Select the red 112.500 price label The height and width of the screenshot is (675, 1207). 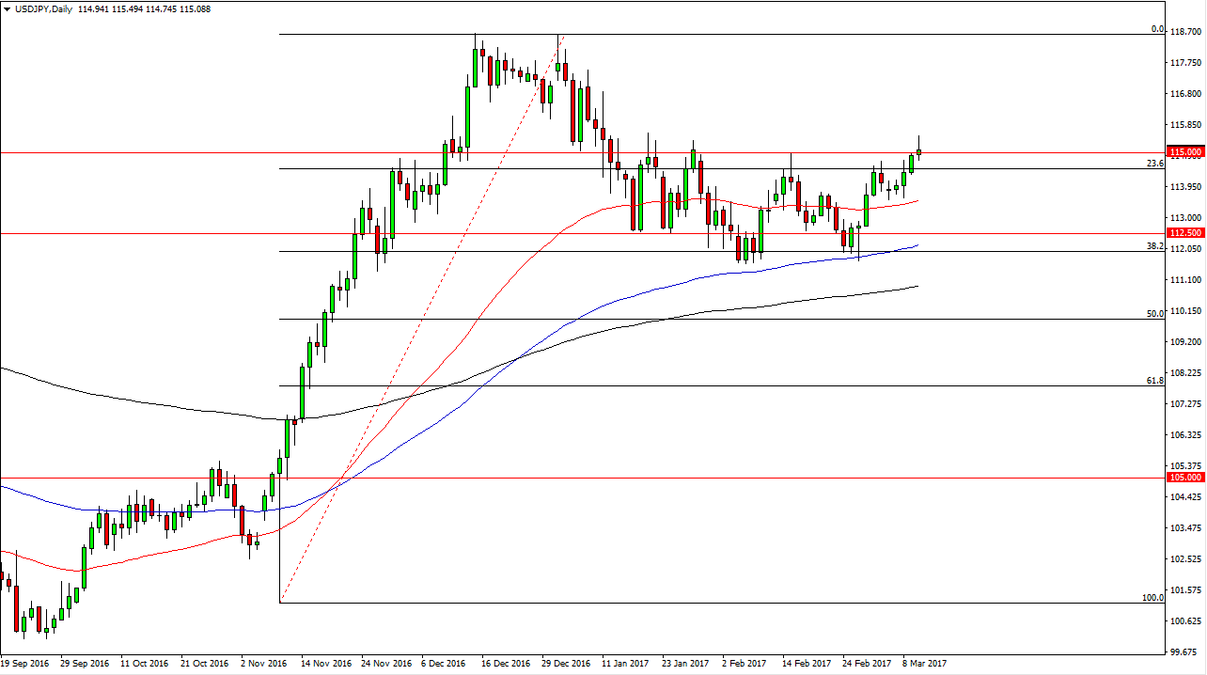[x=1184, y=233]
